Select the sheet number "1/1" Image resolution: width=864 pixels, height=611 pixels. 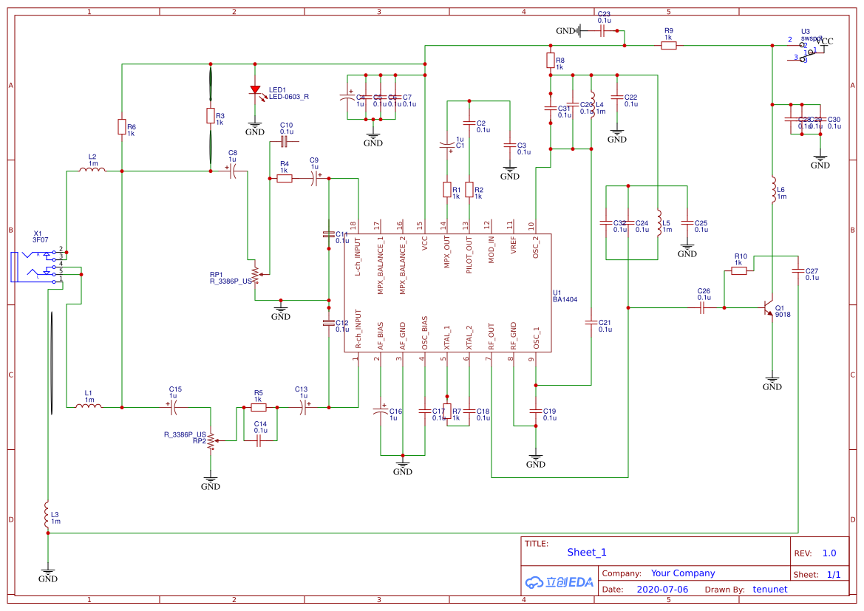pyautogui.click(x=834, y=575)
